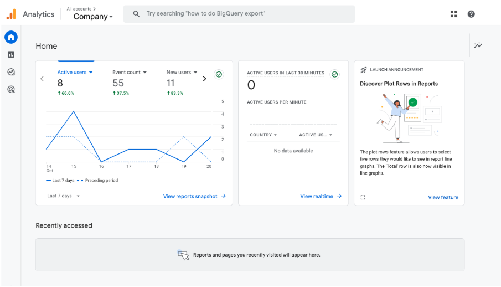The image size is (501, 287).
Task: Click the search input field
Action: pos(239,14)
